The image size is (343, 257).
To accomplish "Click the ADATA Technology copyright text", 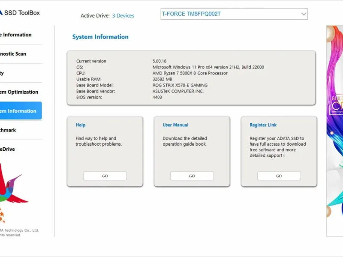I will pyautogui.click(x=19, y=233).
